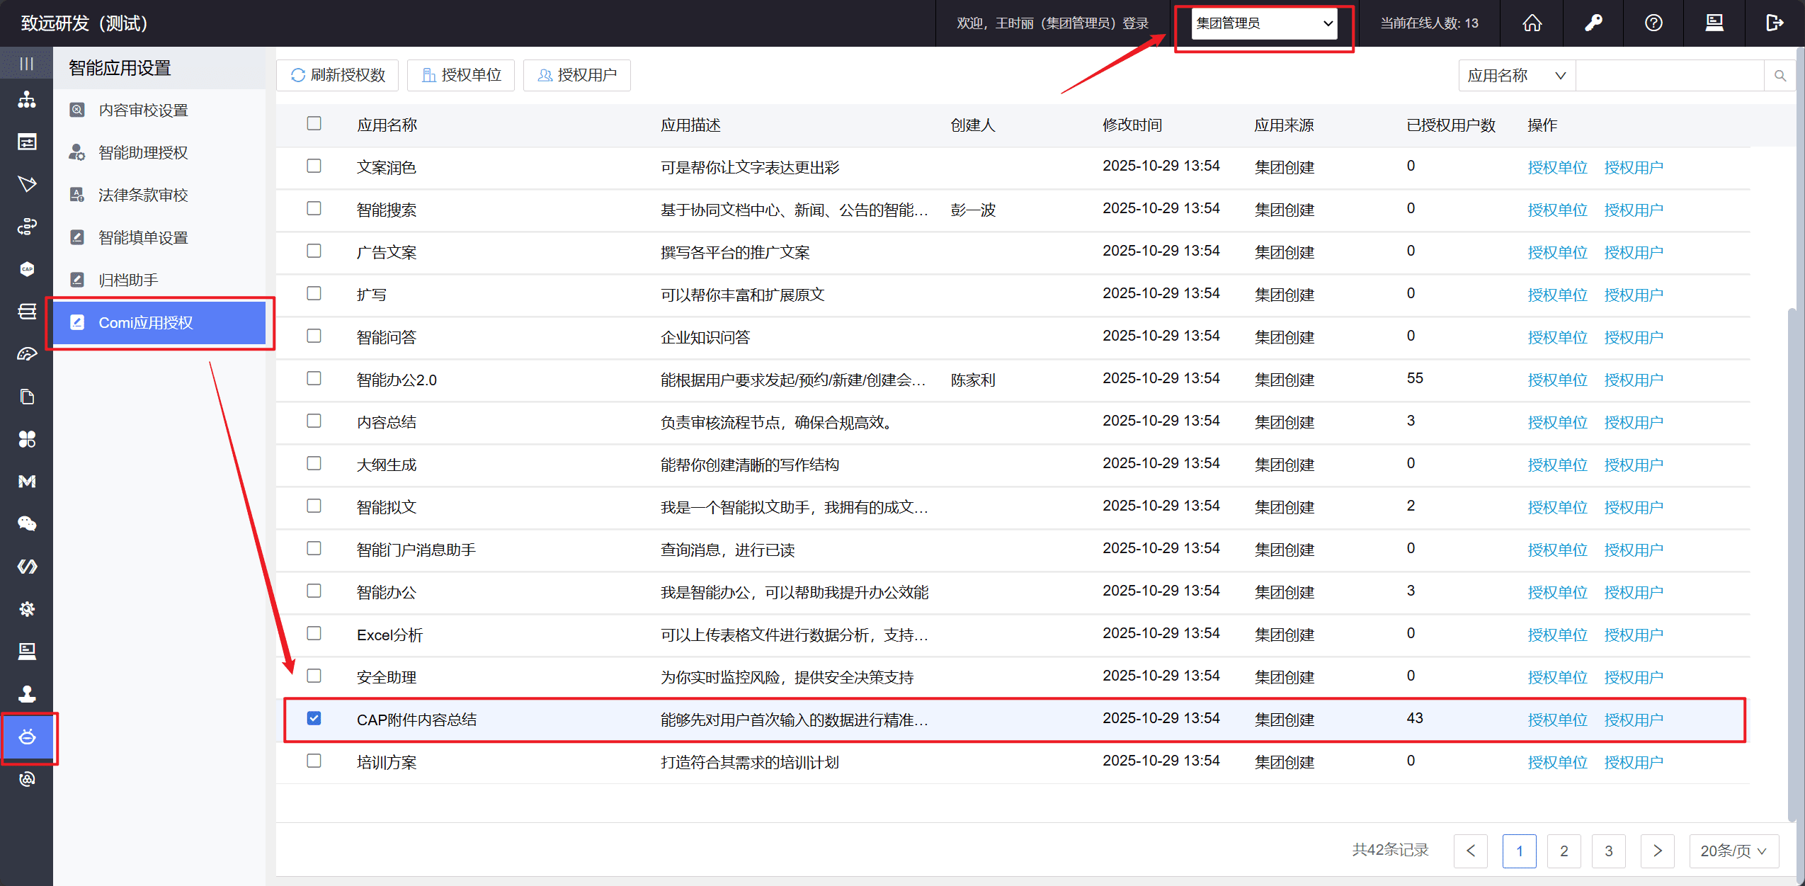Image resolution: width=1805 pixels, height=886 pixels.
Task: Open the WeChat bubbles icon in sidebar
Action: point(27,524)
